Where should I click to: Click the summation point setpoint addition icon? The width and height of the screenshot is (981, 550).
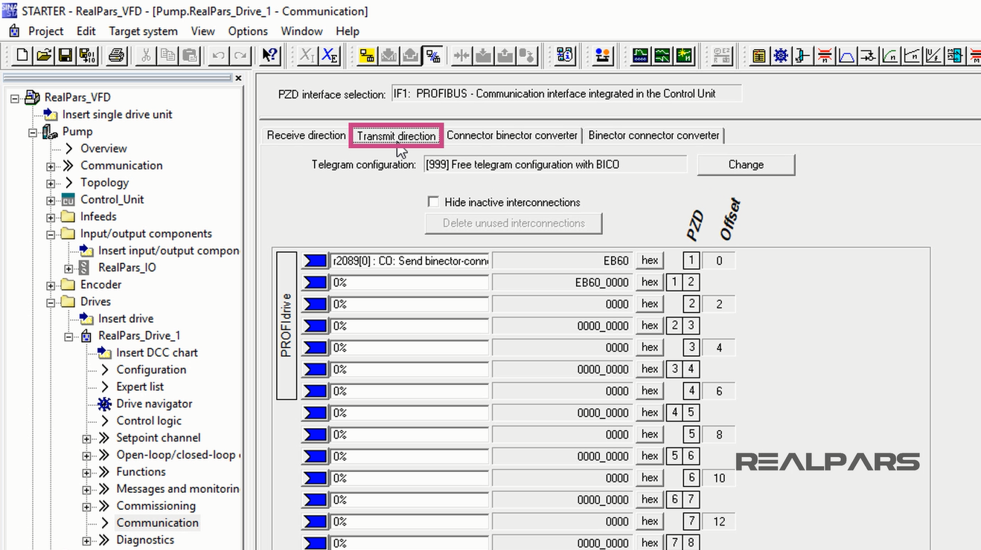coord(868,56)
